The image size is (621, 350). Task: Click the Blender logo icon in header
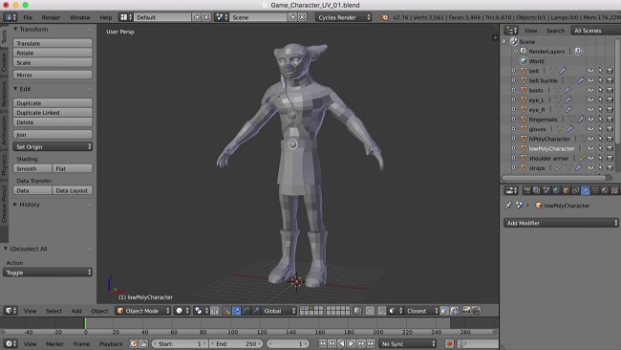point(384,17)
